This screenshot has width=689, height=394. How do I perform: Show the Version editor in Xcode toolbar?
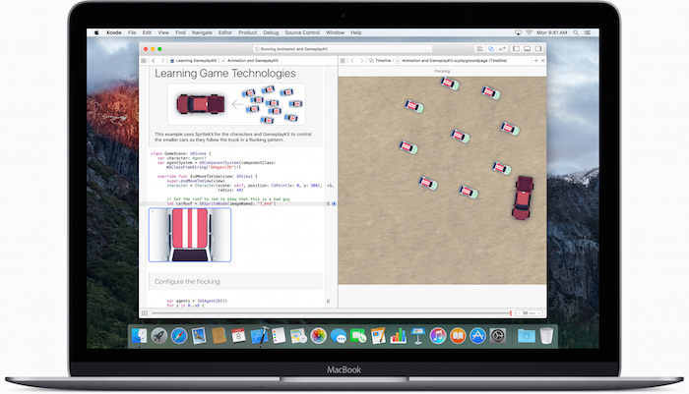coord(502,49)
